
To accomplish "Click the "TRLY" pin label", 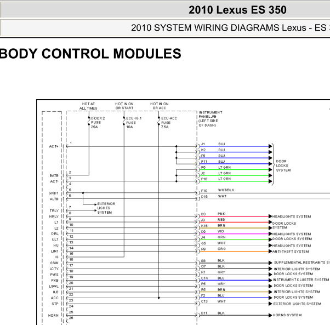I will [54, 210].
